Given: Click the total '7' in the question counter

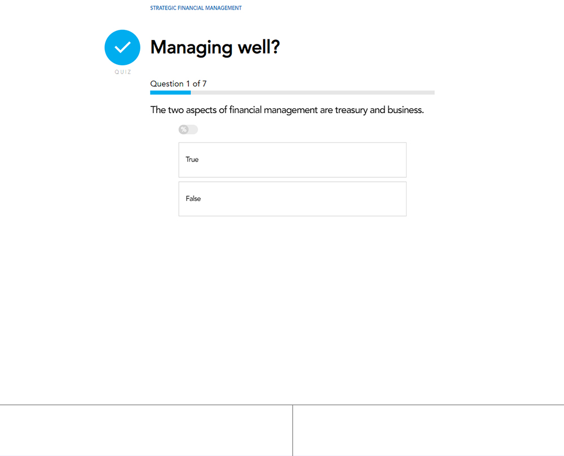Looking at the screenshot, I should click(204, 84).
